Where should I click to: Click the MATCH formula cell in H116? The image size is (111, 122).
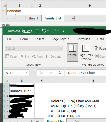(x=78, y=106)
